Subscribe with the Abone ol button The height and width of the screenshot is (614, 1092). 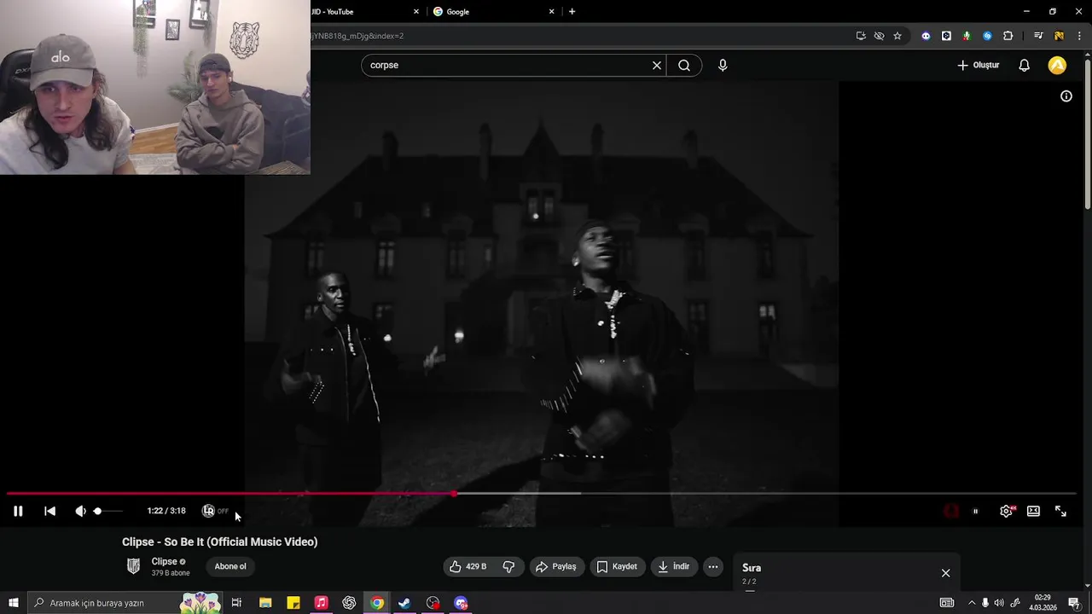coord(230,566)
